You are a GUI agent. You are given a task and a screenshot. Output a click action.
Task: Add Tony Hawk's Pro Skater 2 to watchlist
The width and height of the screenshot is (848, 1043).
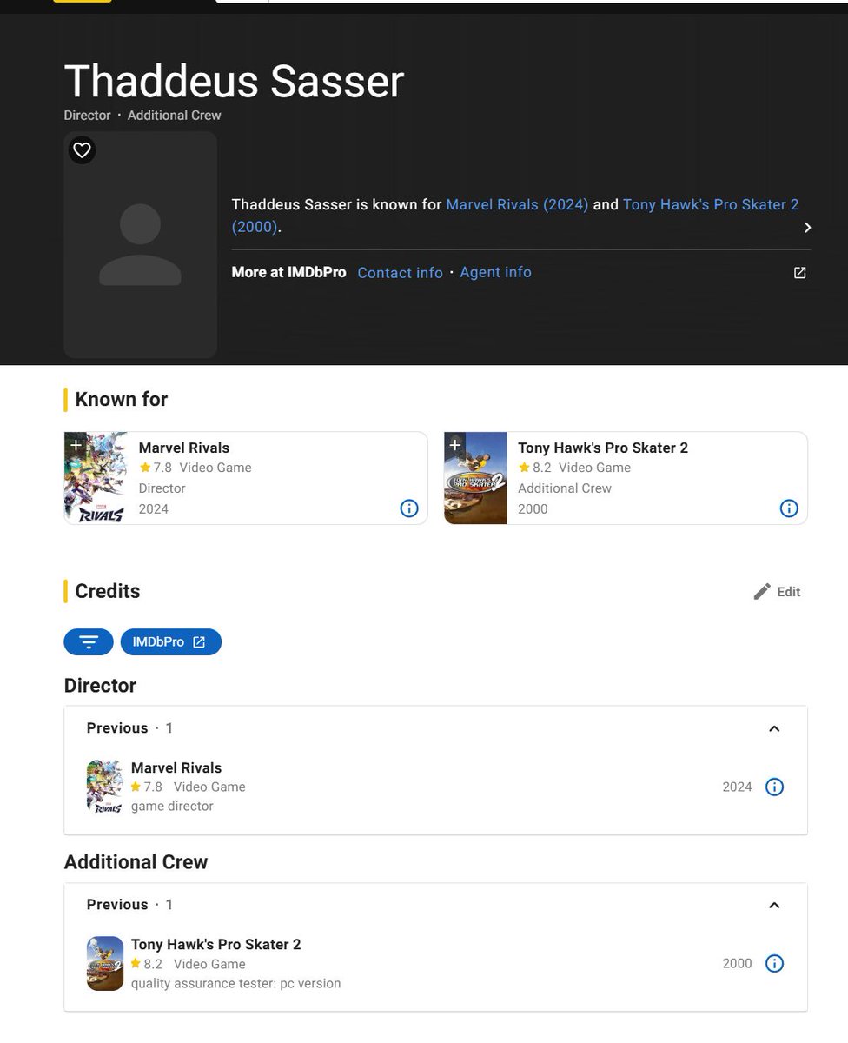tap(454, 444)
